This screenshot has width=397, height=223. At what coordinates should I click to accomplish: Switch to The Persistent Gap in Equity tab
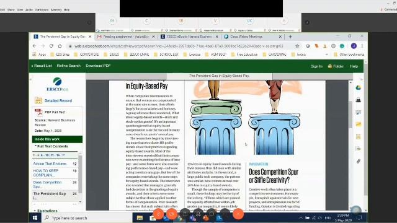tap(62, 37)
